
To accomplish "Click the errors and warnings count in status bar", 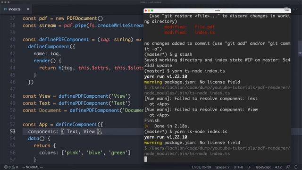I will pos(11,167).
